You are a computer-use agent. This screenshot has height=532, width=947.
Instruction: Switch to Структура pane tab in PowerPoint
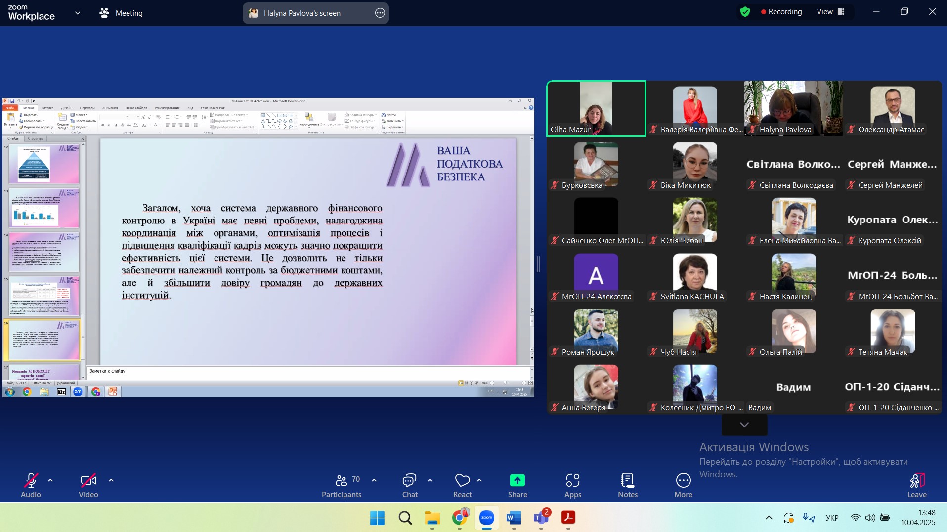pos(36,139)
